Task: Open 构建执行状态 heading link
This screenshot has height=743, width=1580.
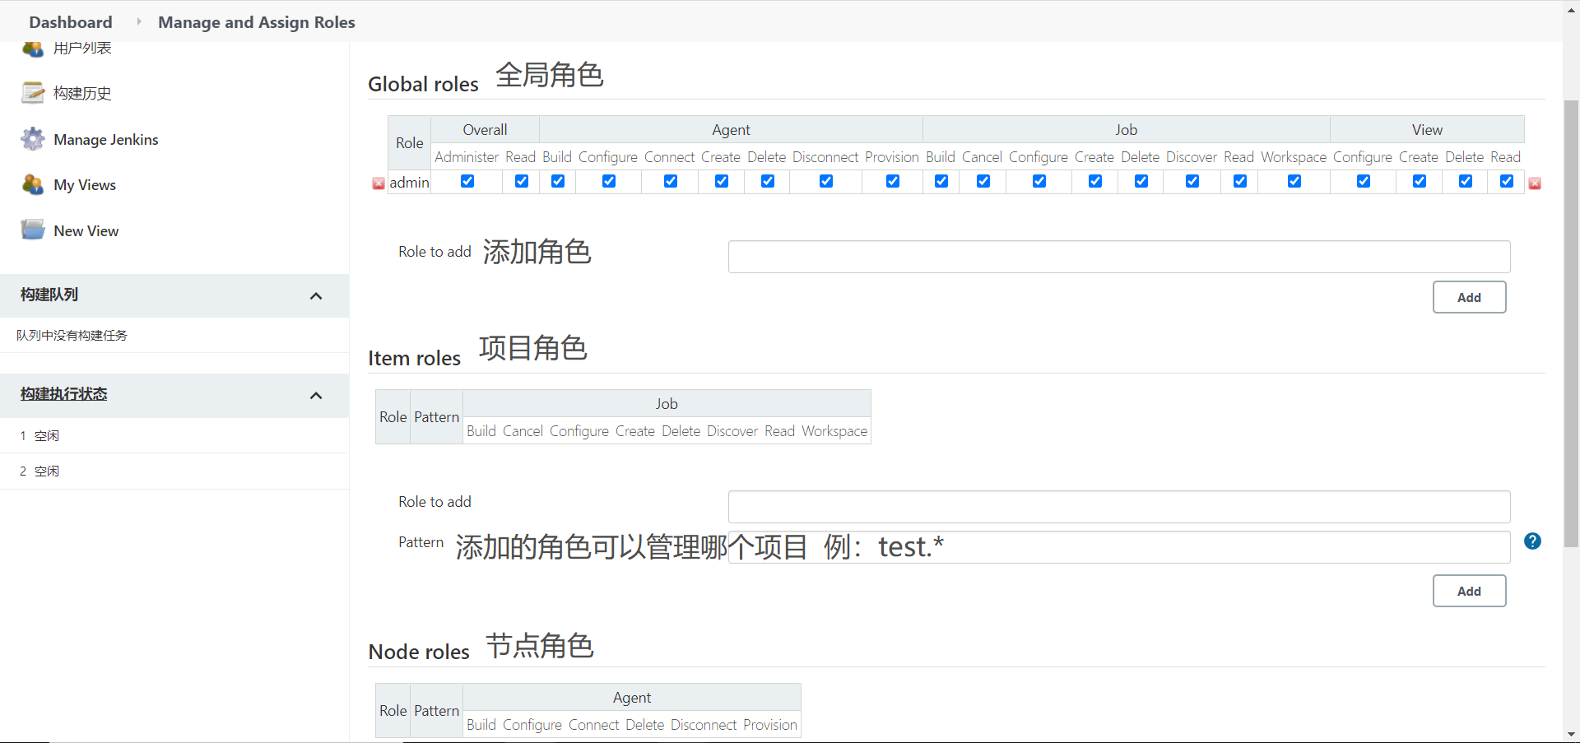Action: 64,394
